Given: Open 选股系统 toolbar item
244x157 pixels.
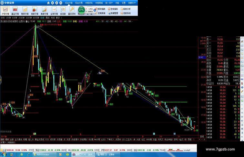Looking at the screenshot, I should [x=126, y=13].
